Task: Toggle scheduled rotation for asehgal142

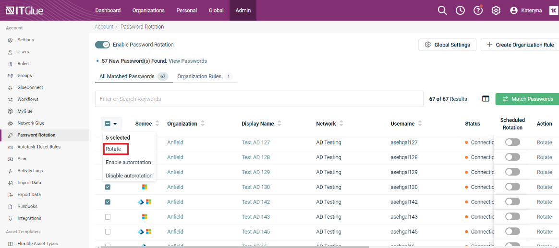Action: click(512, 201)
